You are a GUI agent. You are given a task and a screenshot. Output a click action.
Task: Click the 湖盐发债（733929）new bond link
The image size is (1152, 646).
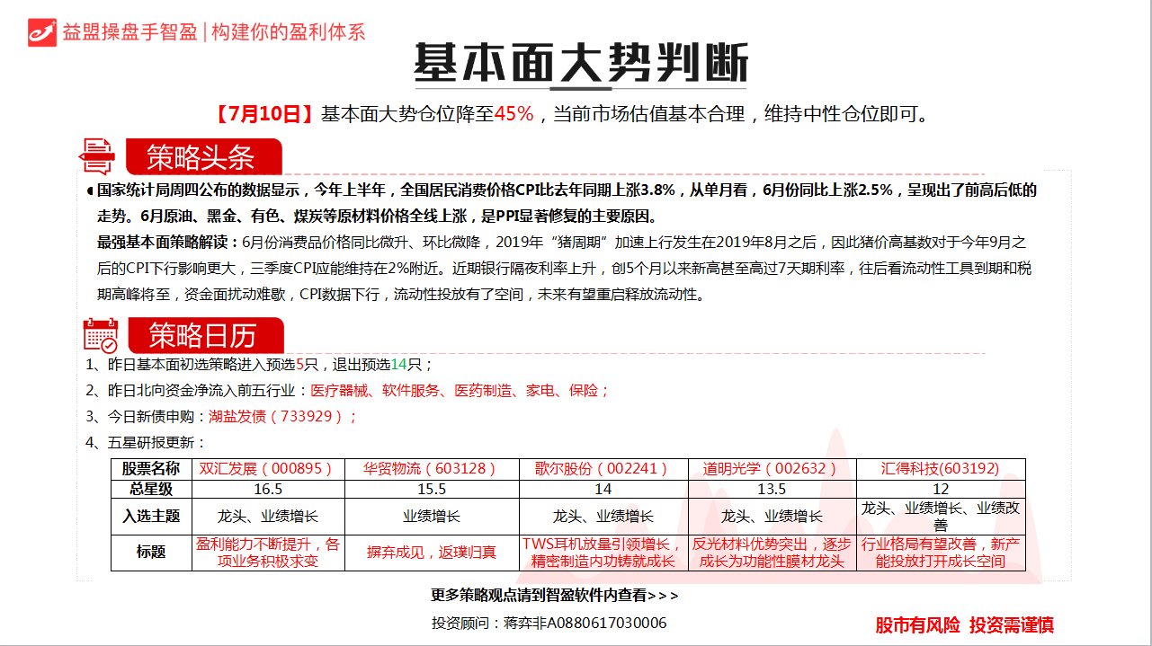click(x=282, y=416)
